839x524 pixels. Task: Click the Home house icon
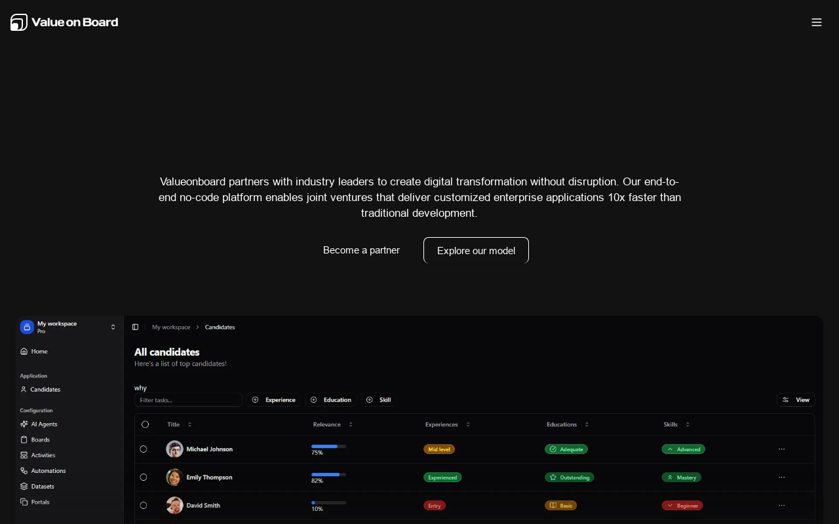click(x=24, y=351)
